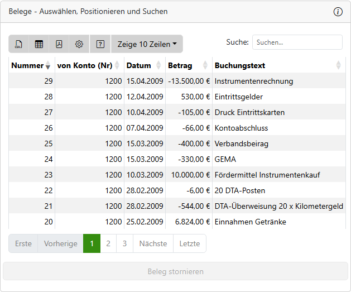Click the Nächste pagination button
The height and width of the screenshot is (292, 351).
(153, 243)
